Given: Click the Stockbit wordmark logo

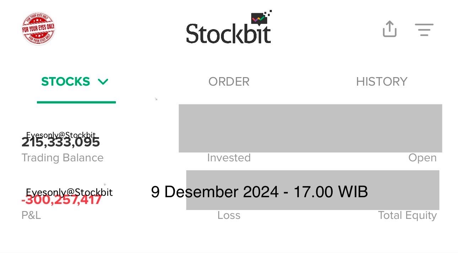Looking at the screenshot, I should [228, 34].
